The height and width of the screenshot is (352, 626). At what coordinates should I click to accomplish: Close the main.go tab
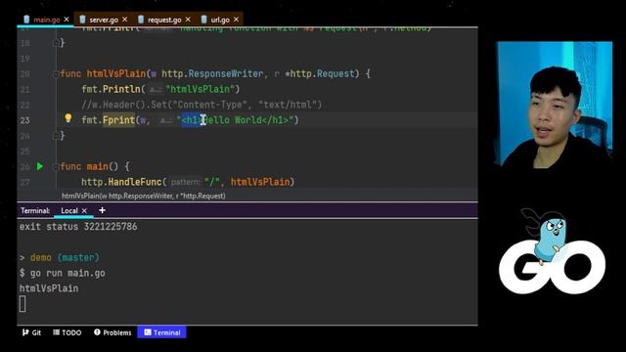67,20
